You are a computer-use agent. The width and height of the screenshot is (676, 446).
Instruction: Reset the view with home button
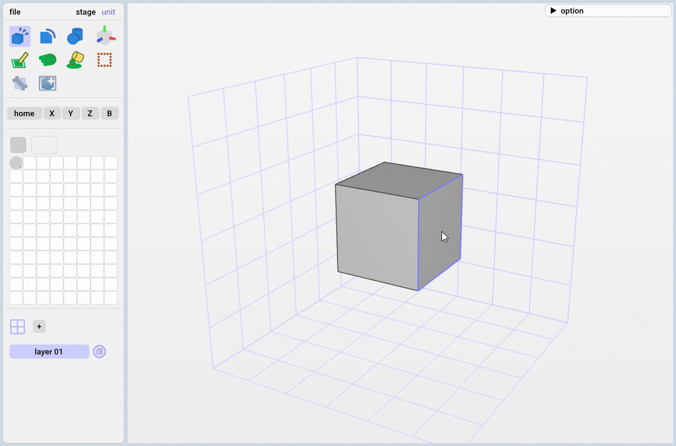pyautogui.click(x=24, y=114)
